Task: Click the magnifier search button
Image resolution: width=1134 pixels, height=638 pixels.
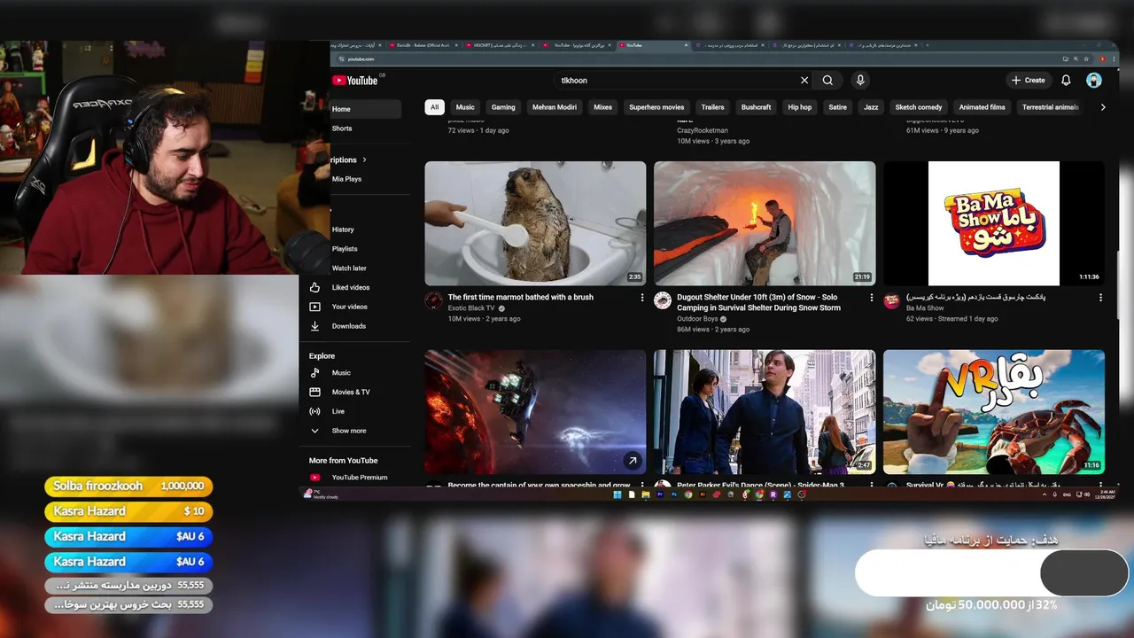Action: [827, 81]
